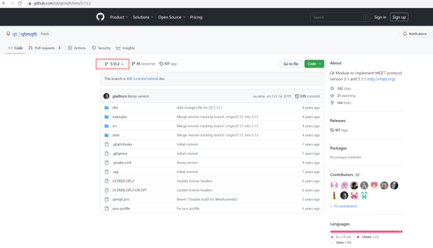Screen dimensions: 433x248
Task: Switch to the Code tab
Action: (16, 48)
